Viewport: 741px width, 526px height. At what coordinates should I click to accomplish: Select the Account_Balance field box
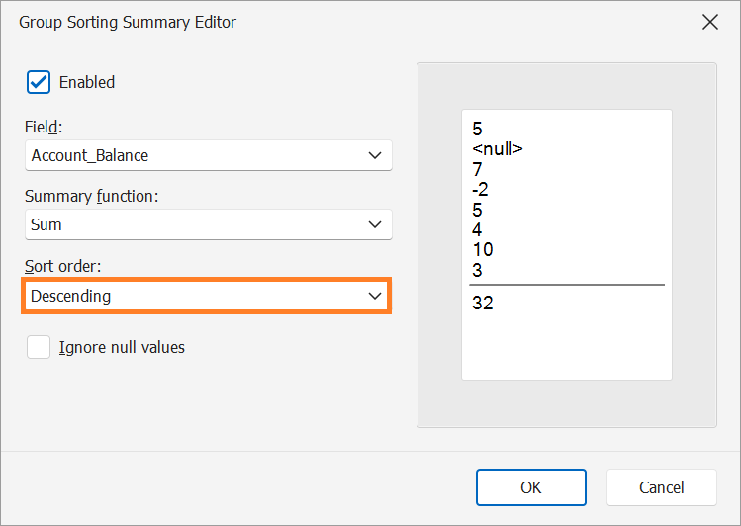pos(209,155)
